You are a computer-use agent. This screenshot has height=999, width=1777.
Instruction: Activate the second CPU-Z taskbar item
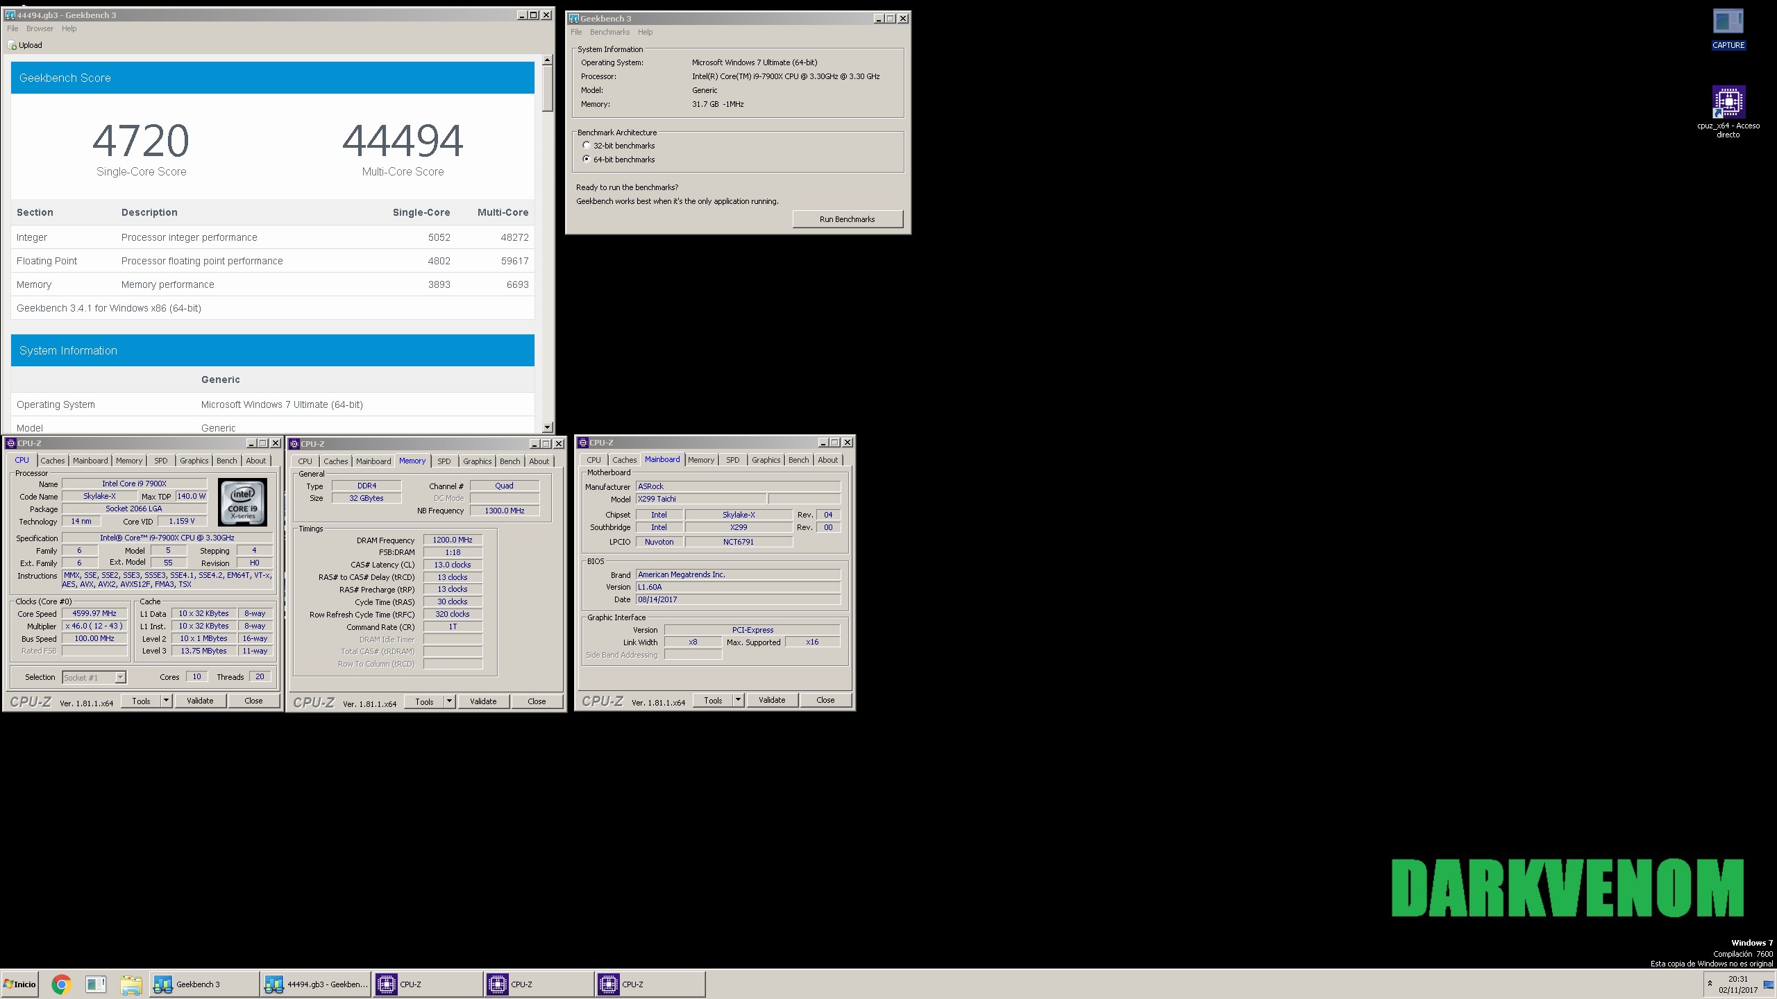pos(539,984)
